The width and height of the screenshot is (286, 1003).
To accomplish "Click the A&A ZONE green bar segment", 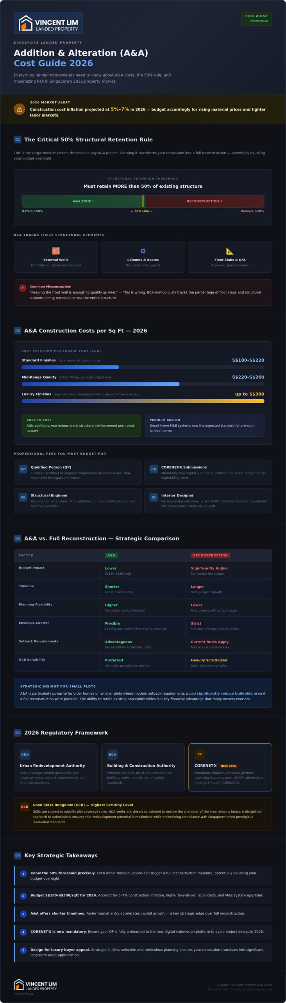I will [x=82, y=201].
